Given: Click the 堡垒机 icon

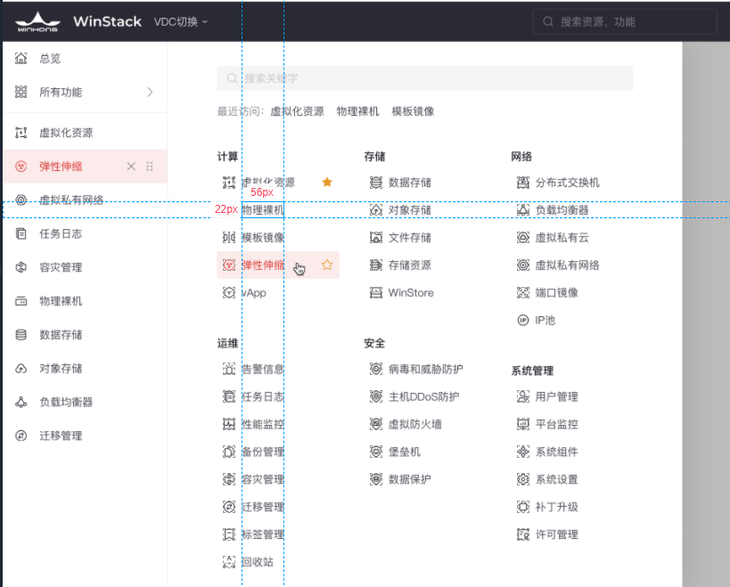Looking at the screenshot, I should pyautogui.click(x=376, y=452).
